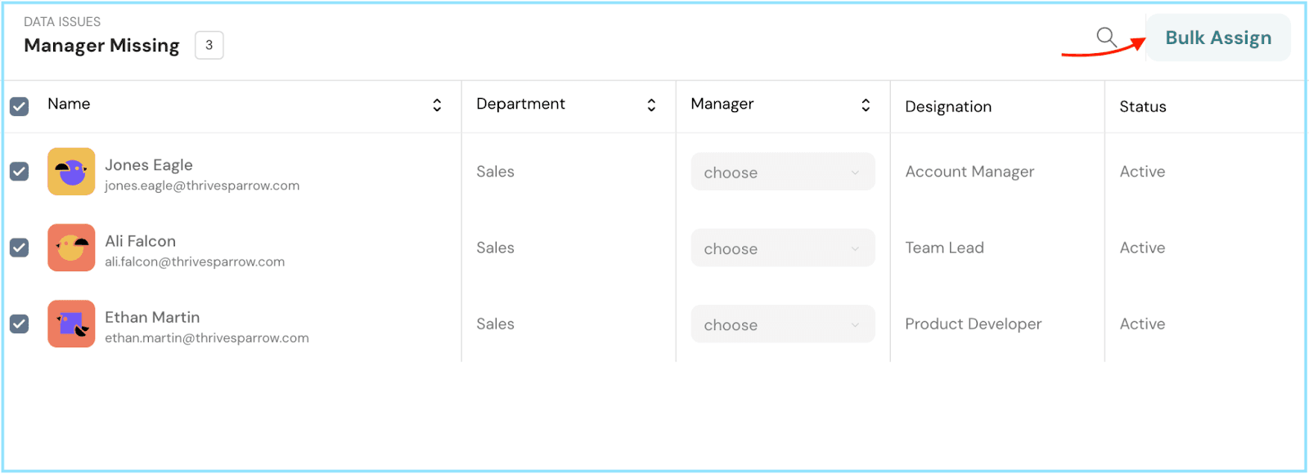Viewport: 1309px width, 474px height.
Task: Toggle the select-all header checkbox
Action: [19, 106]
